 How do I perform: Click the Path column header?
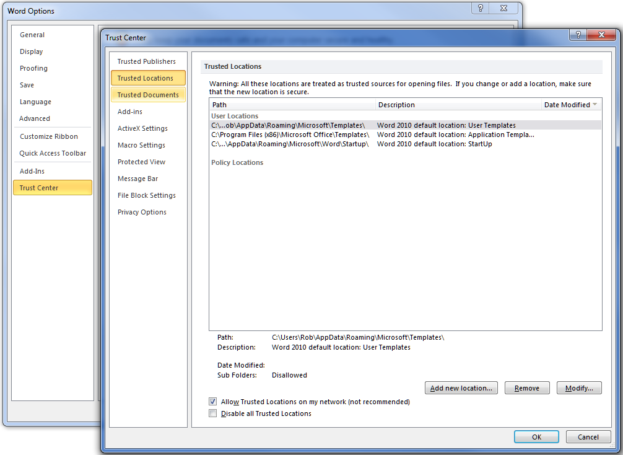[x=292, y=105]
